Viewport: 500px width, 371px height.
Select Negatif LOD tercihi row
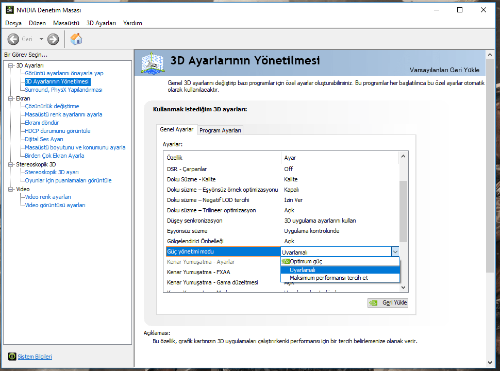(282, 200)
